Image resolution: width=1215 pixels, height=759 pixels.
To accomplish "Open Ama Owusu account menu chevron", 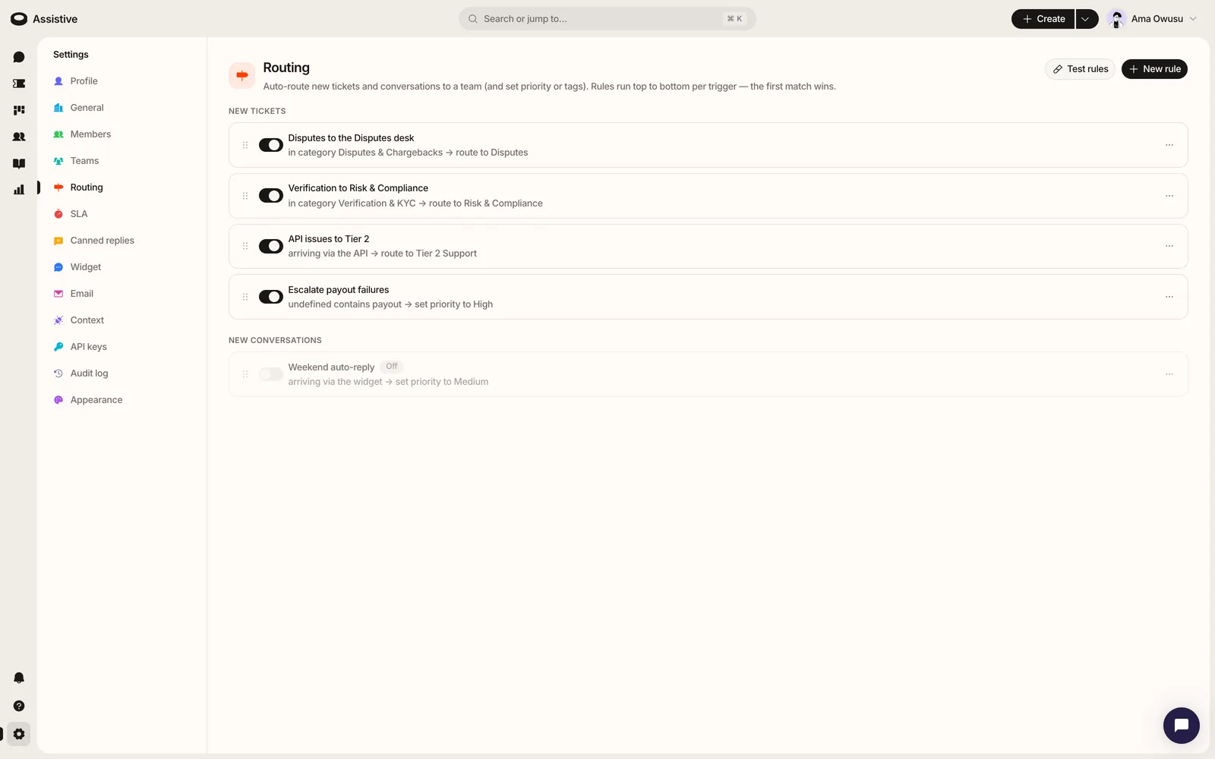I will tap(1193, 19).
